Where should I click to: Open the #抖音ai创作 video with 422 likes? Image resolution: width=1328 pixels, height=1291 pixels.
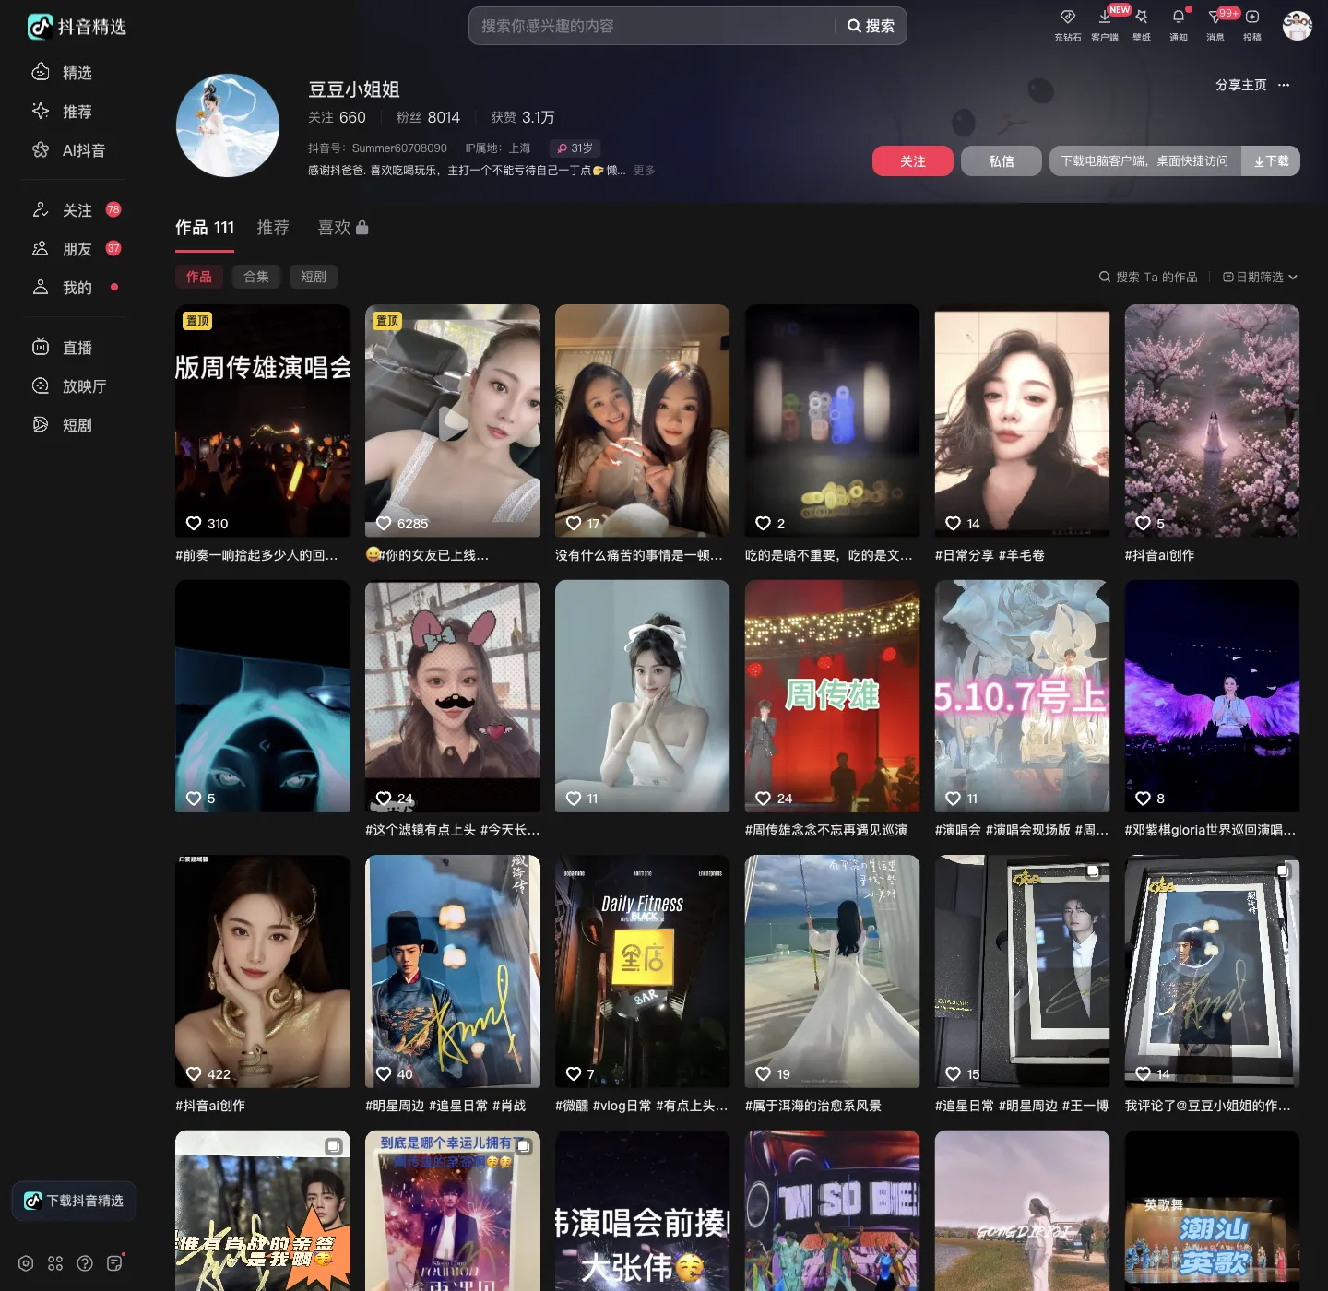(x=263, y=971)
